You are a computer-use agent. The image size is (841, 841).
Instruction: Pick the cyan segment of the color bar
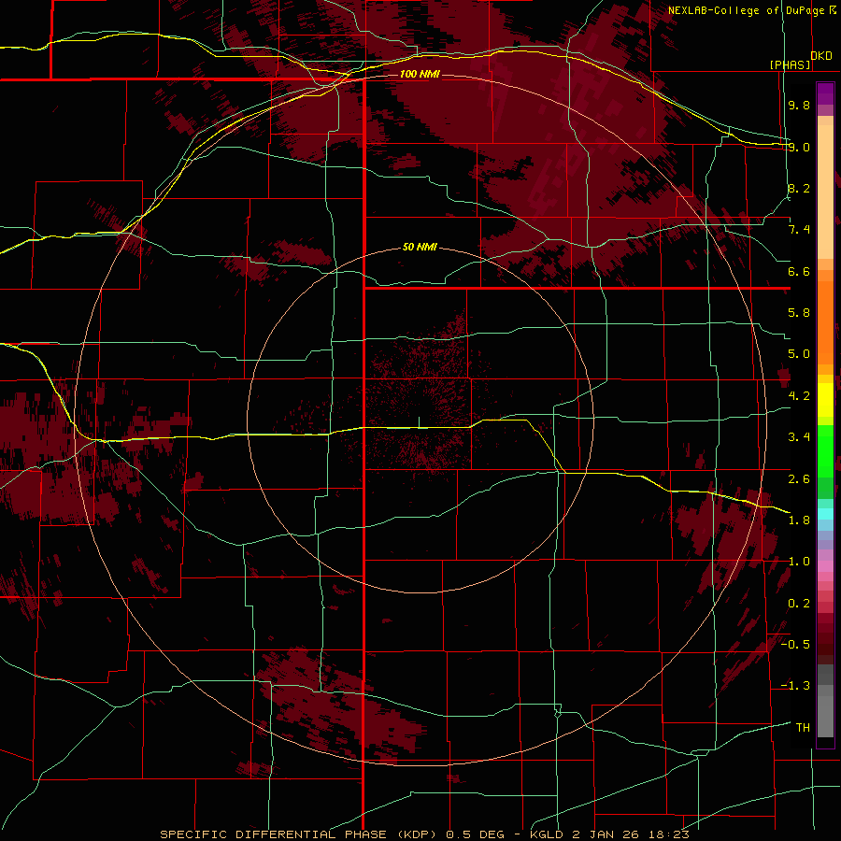coord(825,514)
